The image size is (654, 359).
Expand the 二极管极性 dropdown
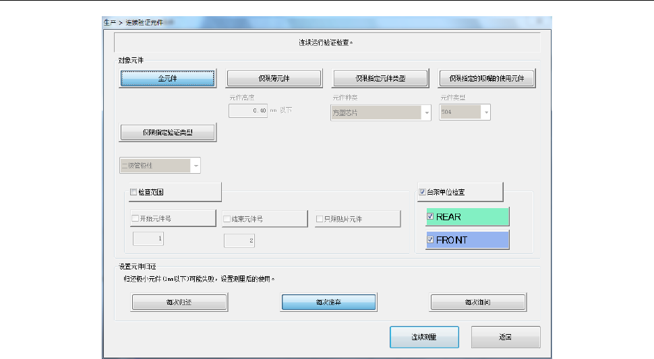(160, 165)
